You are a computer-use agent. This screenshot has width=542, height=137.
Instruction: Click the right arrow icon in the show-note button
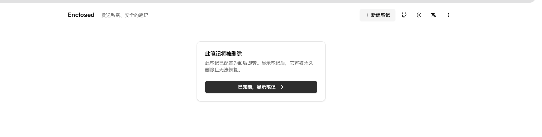[281, 87]
